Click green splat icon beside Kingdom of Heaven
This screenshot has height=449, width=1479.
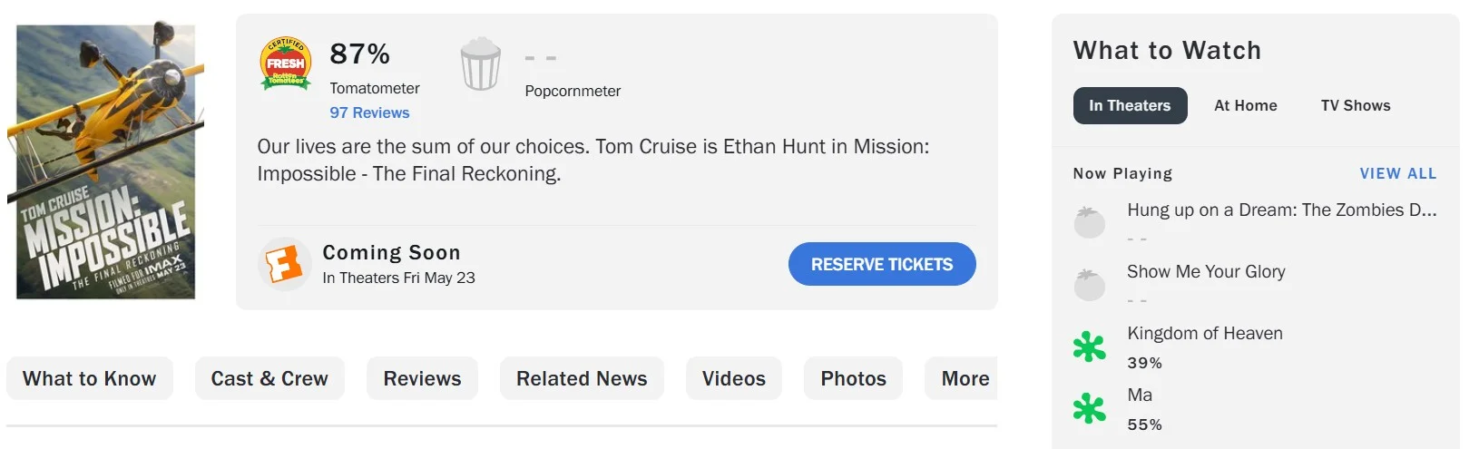coord(1090,347)
